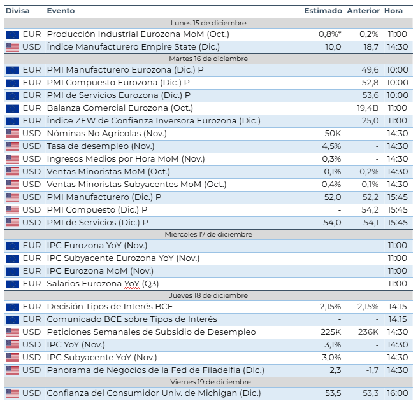Screen dimensions: 418x406
Task: Click the US flag next to Panorama de Negocios Fed Filadelfia
Action: coord(12,370)
